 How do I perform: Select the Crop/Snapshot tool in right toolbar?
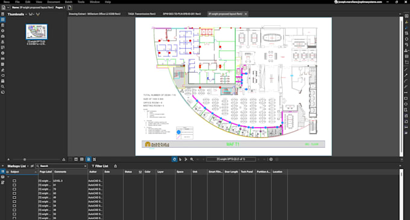coord(406,63)
